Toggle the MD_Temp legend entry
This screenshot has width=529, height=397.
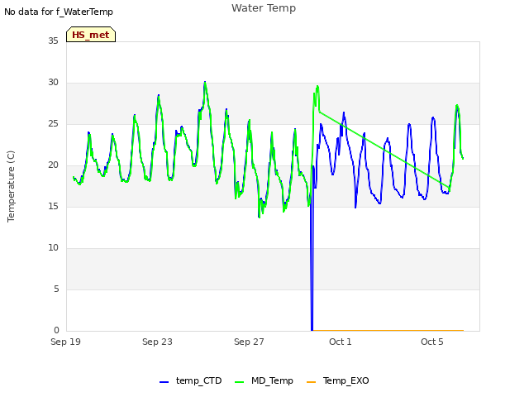[x=264, y=380]
